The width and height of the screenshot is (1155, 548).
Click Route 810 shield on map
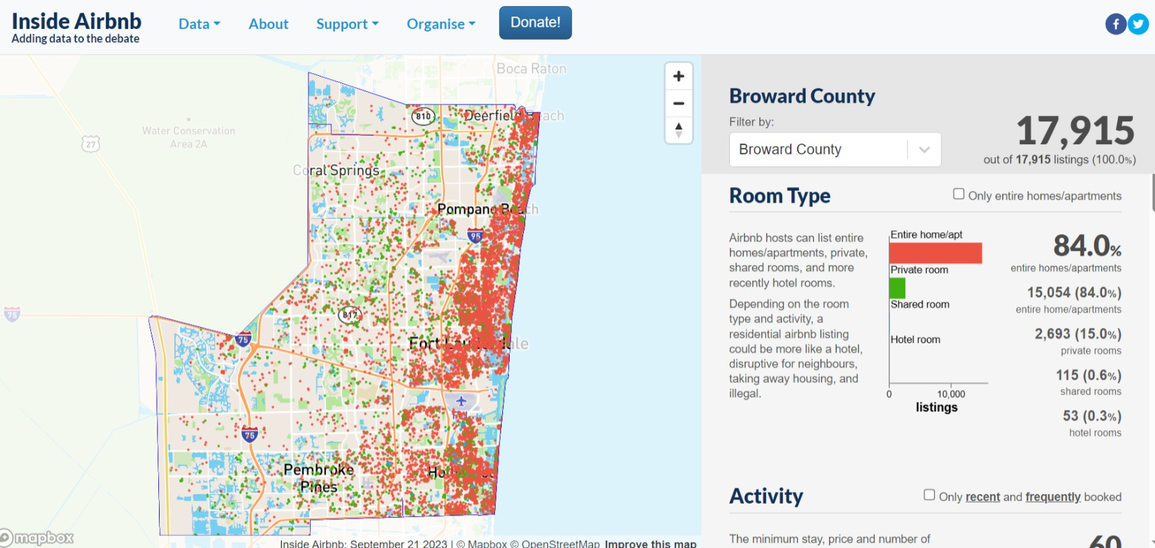pyautogui.click(x=423, y=116)
